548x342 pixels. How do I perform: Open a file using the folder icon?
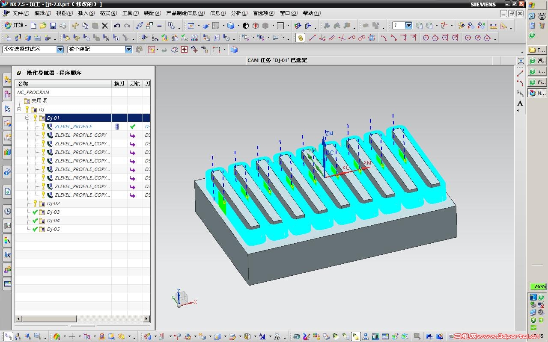(x=43, y=26)
